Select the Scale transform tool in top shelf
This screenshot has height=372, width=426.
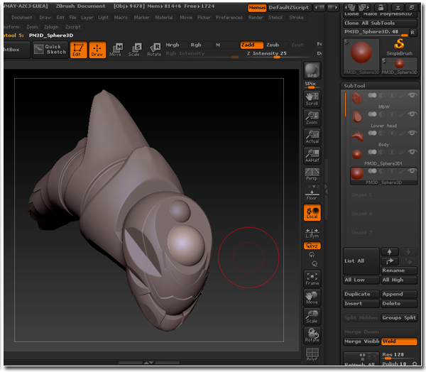coord(134,50)
